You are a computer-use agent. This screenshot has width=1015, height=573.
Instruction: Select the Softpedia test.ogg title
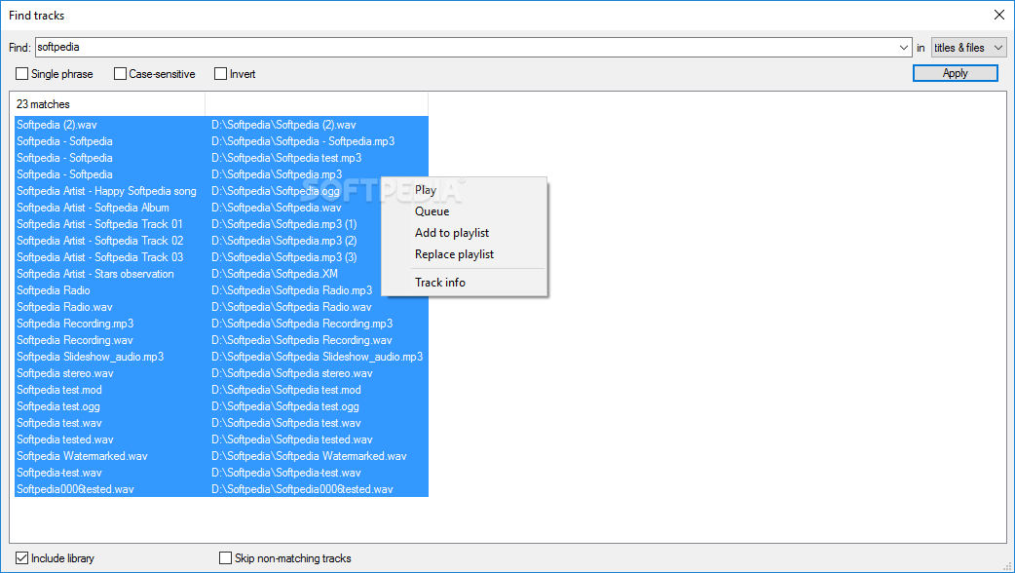point(58,406)
